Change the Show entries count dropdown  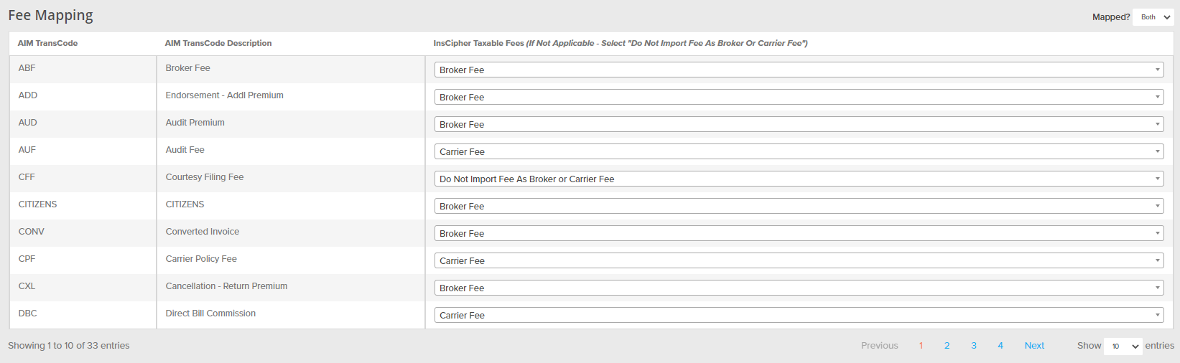tap(1123, 346)
